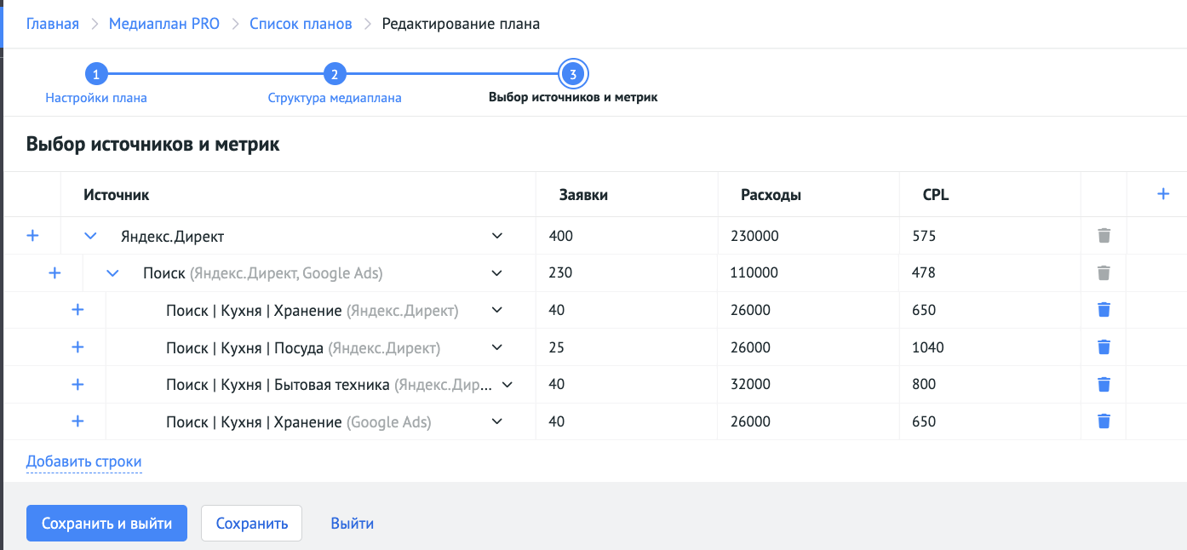Click trash icon in Яндекс.Директ top row

point(1104,236)
